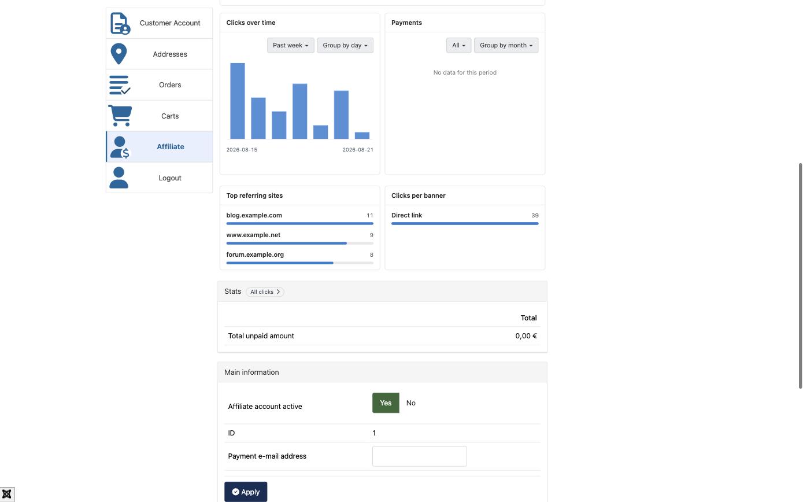Open Customer Account menu item
This screenshot has width=803, height=502.
tap(160, 23)
